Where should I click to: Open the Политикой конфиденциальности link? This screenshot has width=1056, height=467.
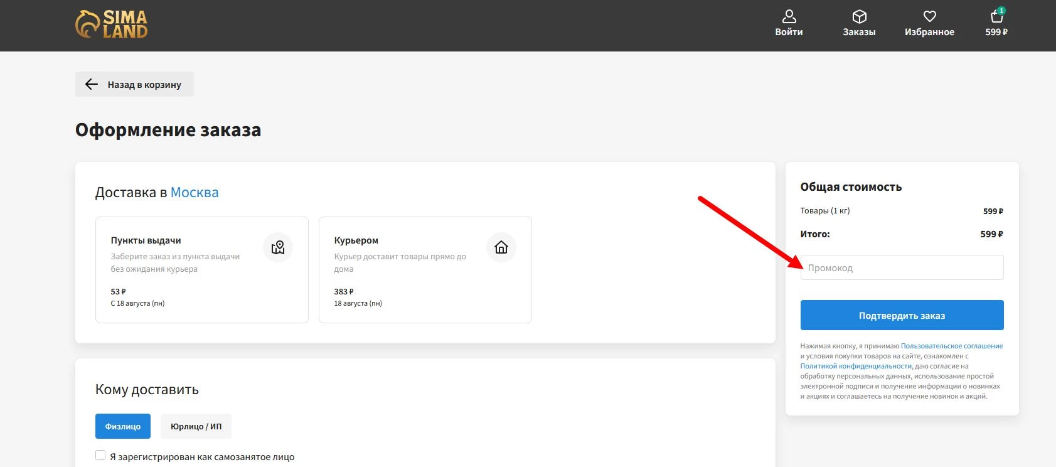855,366
